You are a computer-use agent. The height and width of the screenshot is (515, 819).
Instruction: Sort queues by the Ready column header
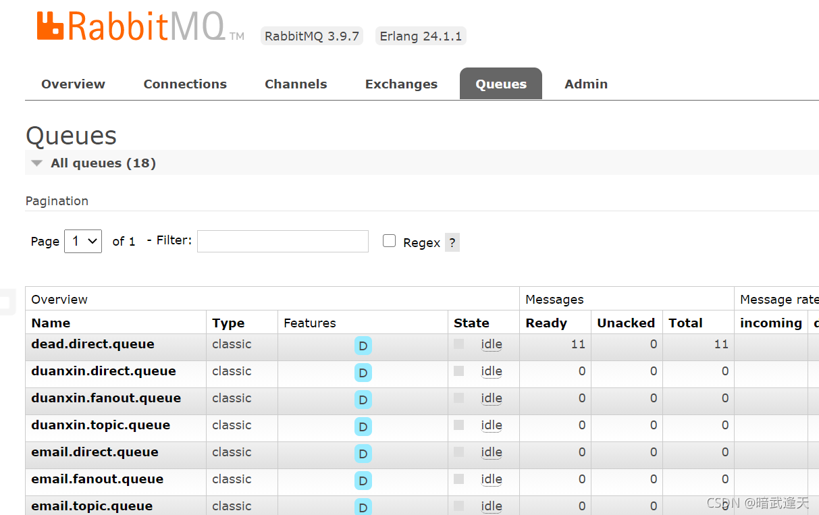[x=546, y=323]
